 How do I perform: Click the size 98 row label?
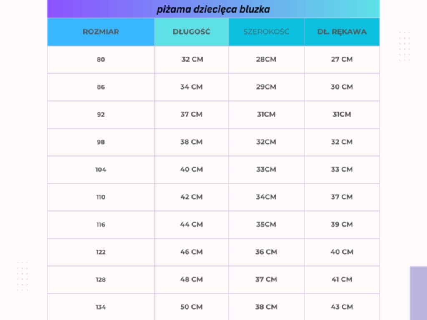pos(100,142)
